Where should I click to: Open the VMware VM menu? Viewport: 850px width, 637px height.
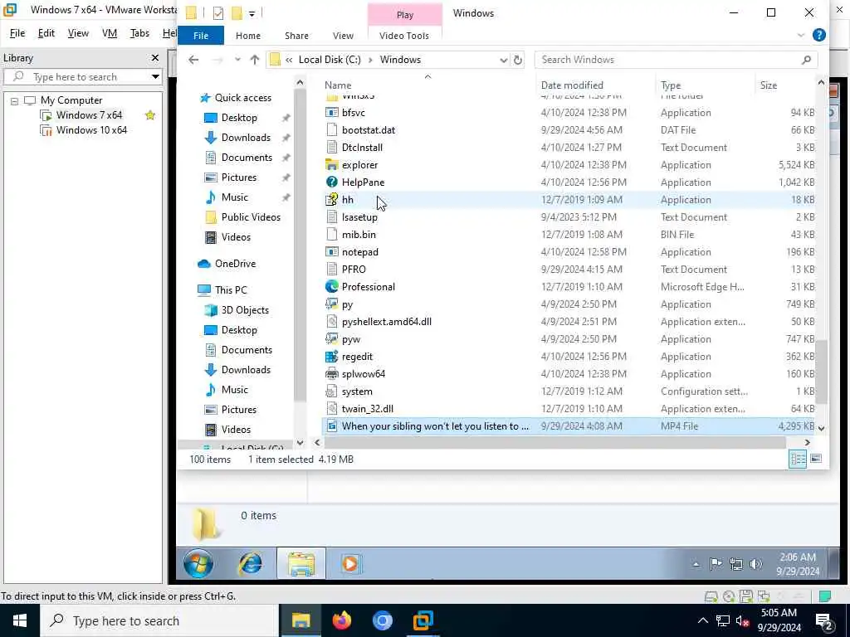pyautogui.click(x=110, y=33)
